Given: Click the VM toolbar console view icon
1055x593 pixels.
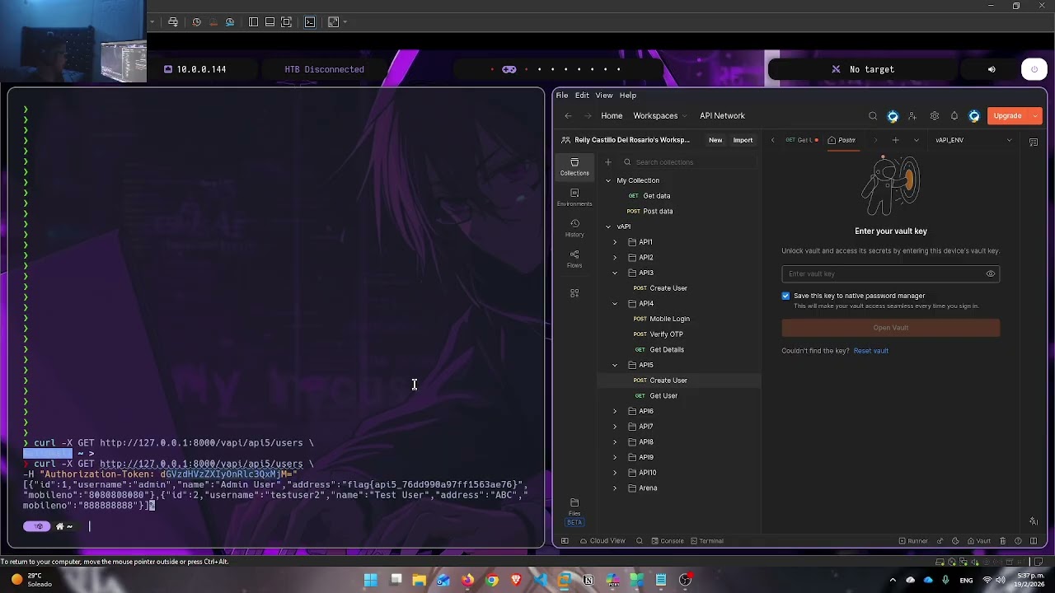Looking at the screenshot, I should coord(310,22).
